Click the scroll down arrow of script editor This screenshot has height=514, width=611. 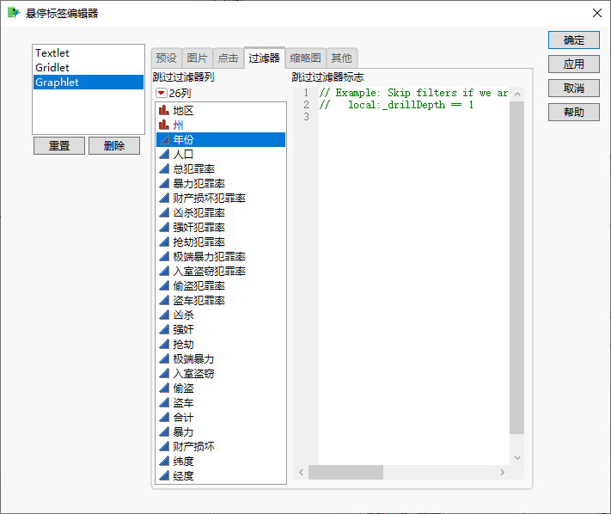pyautogui.click(x=517, y=457)
